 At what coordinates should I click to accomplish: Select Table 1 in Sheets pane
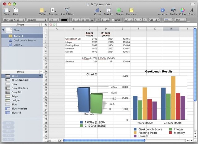point(22,36)
